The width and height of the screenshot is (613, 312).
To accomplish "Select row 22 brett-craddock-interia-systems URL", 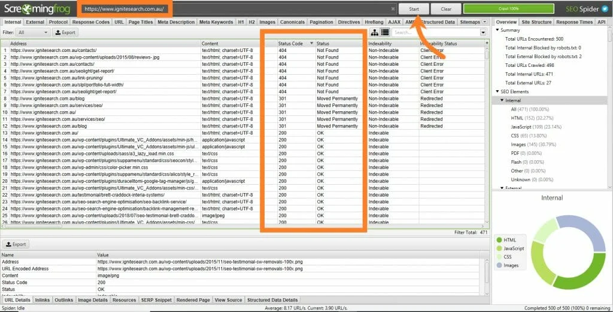I will tap(87, 195).
